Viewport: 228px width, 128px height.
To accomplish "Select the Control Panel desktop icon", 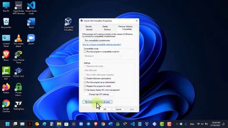I will pos(6,41).
